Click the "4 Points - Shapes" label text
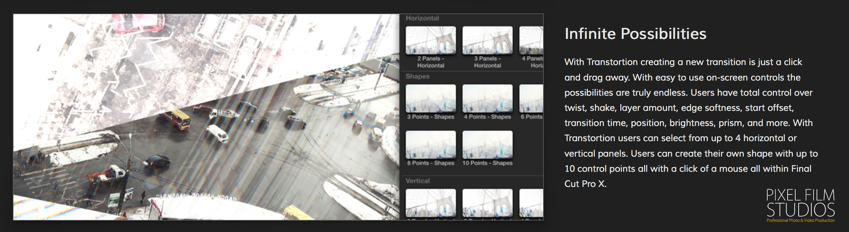The width and height of the screenshot is (849, 232). (x=487, y=117)
